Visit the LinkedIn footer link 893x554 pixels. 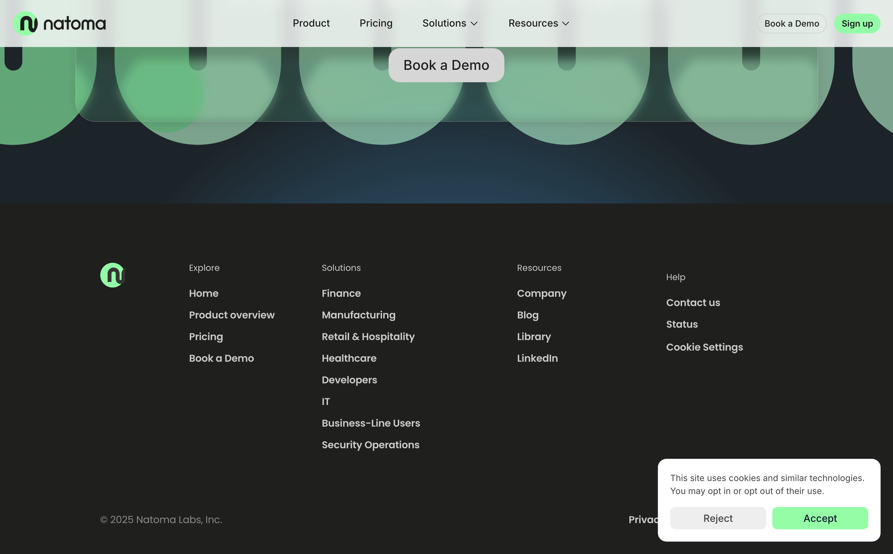pos(537,358)
